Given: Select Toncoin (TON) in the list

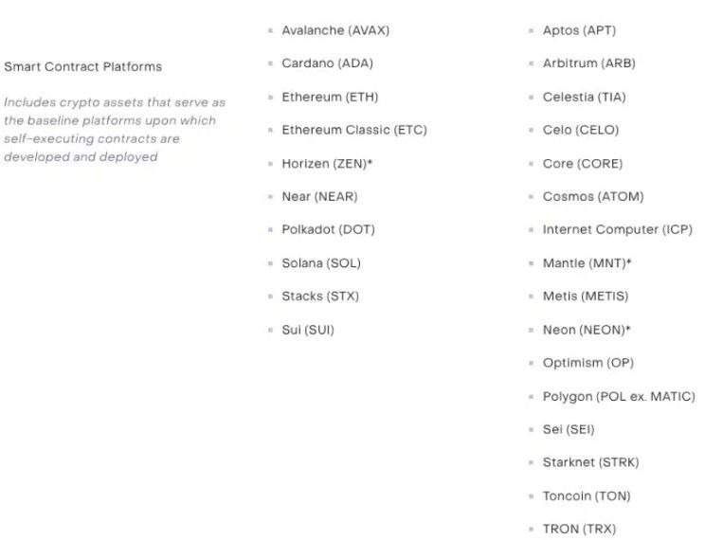Looking at the screenshot, I should pyautogui.click(x=587, y=496).
